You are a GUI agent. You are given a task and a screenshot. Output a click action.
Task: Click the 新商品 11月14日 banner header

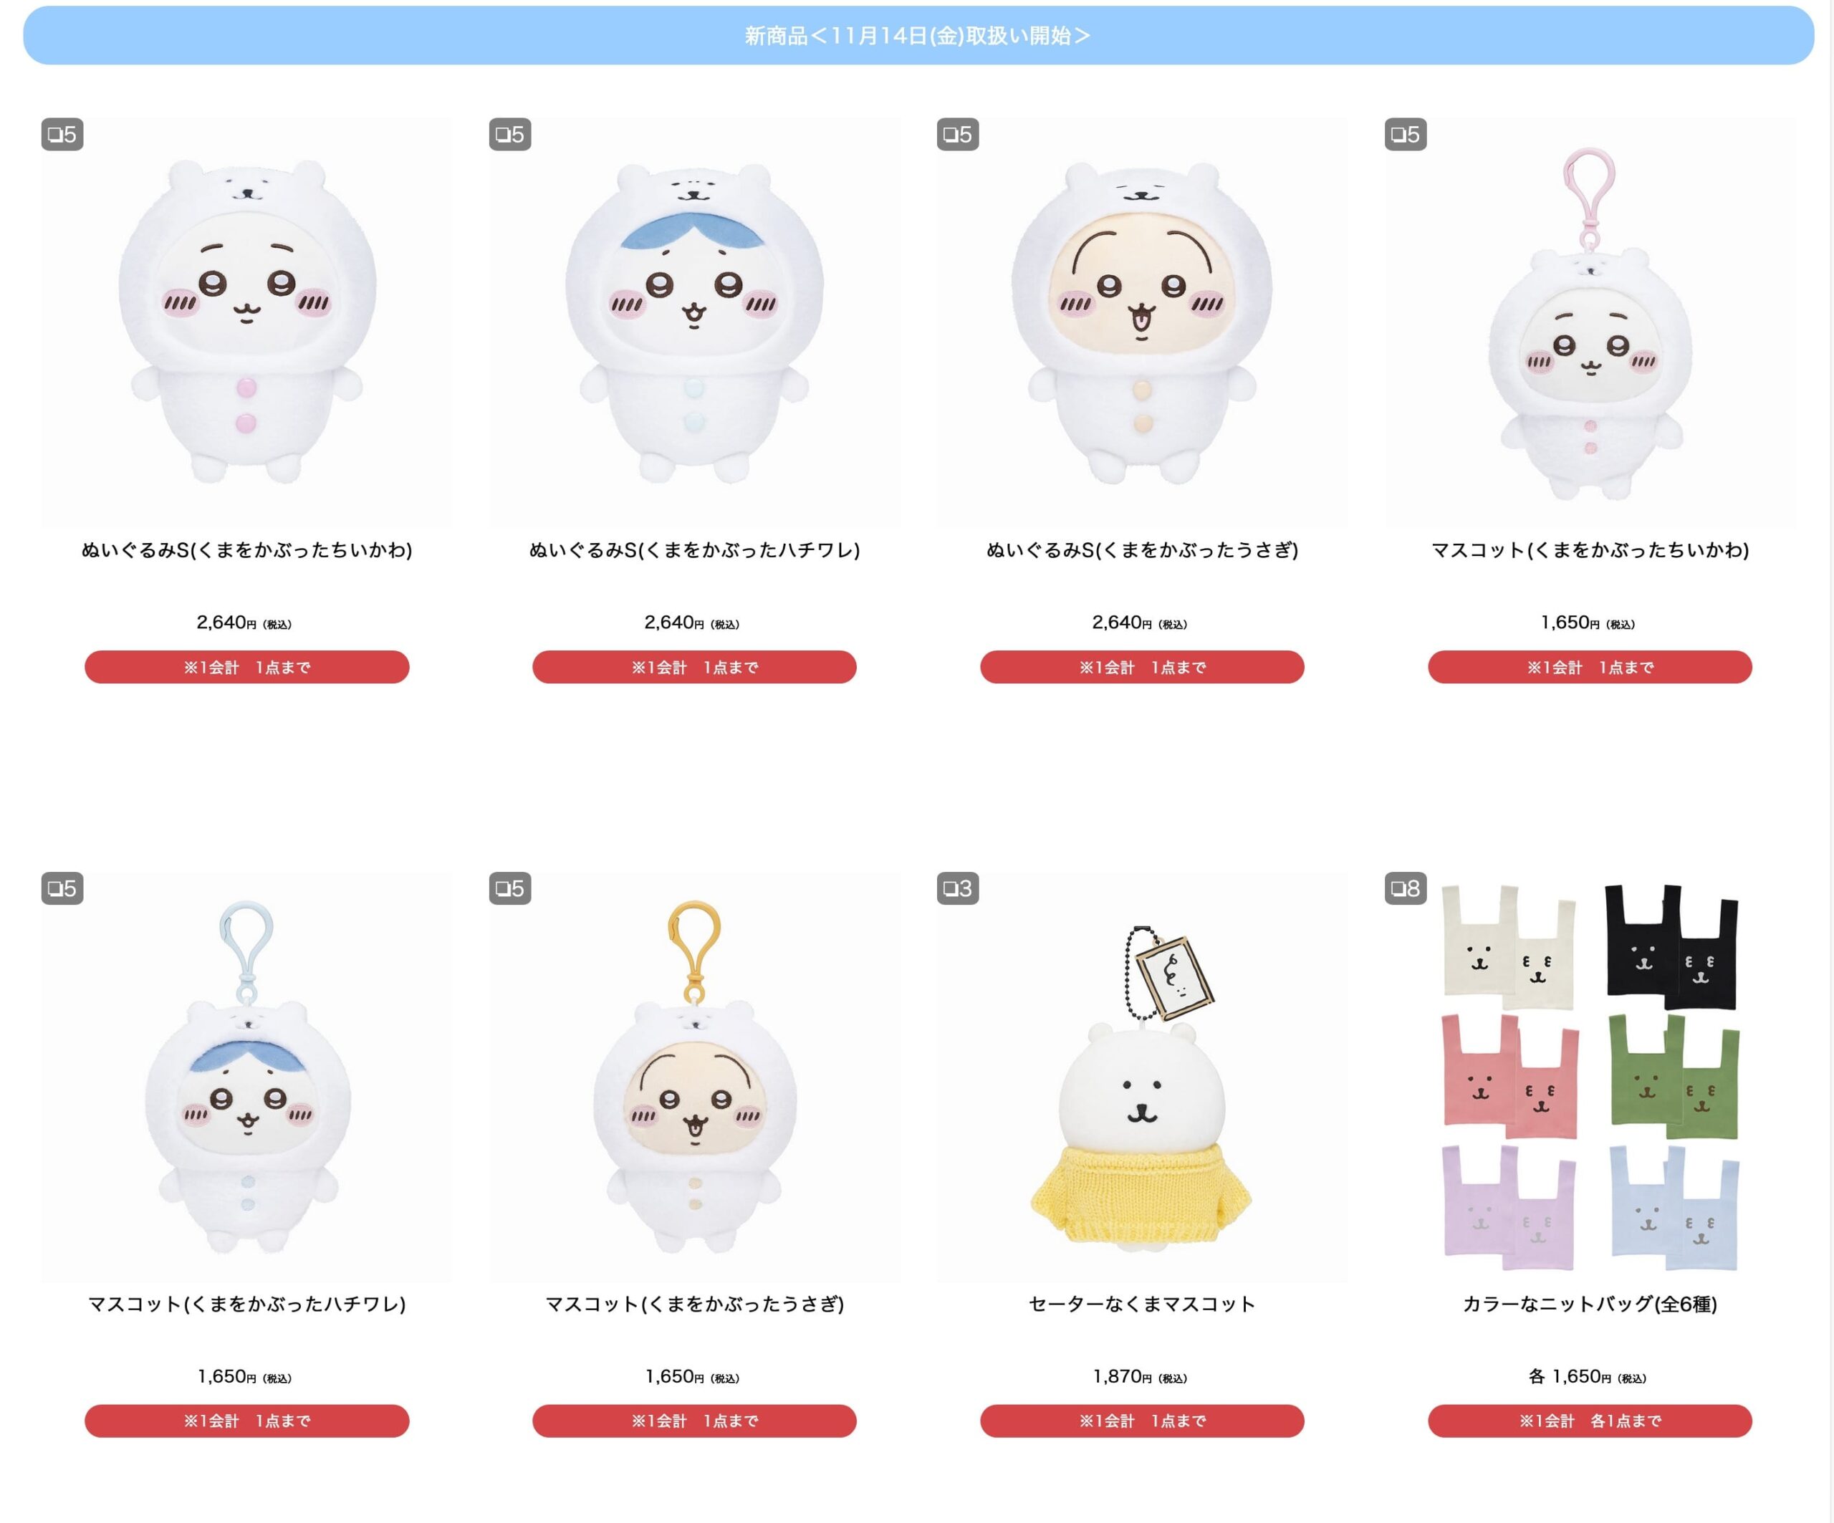point(918,35)
